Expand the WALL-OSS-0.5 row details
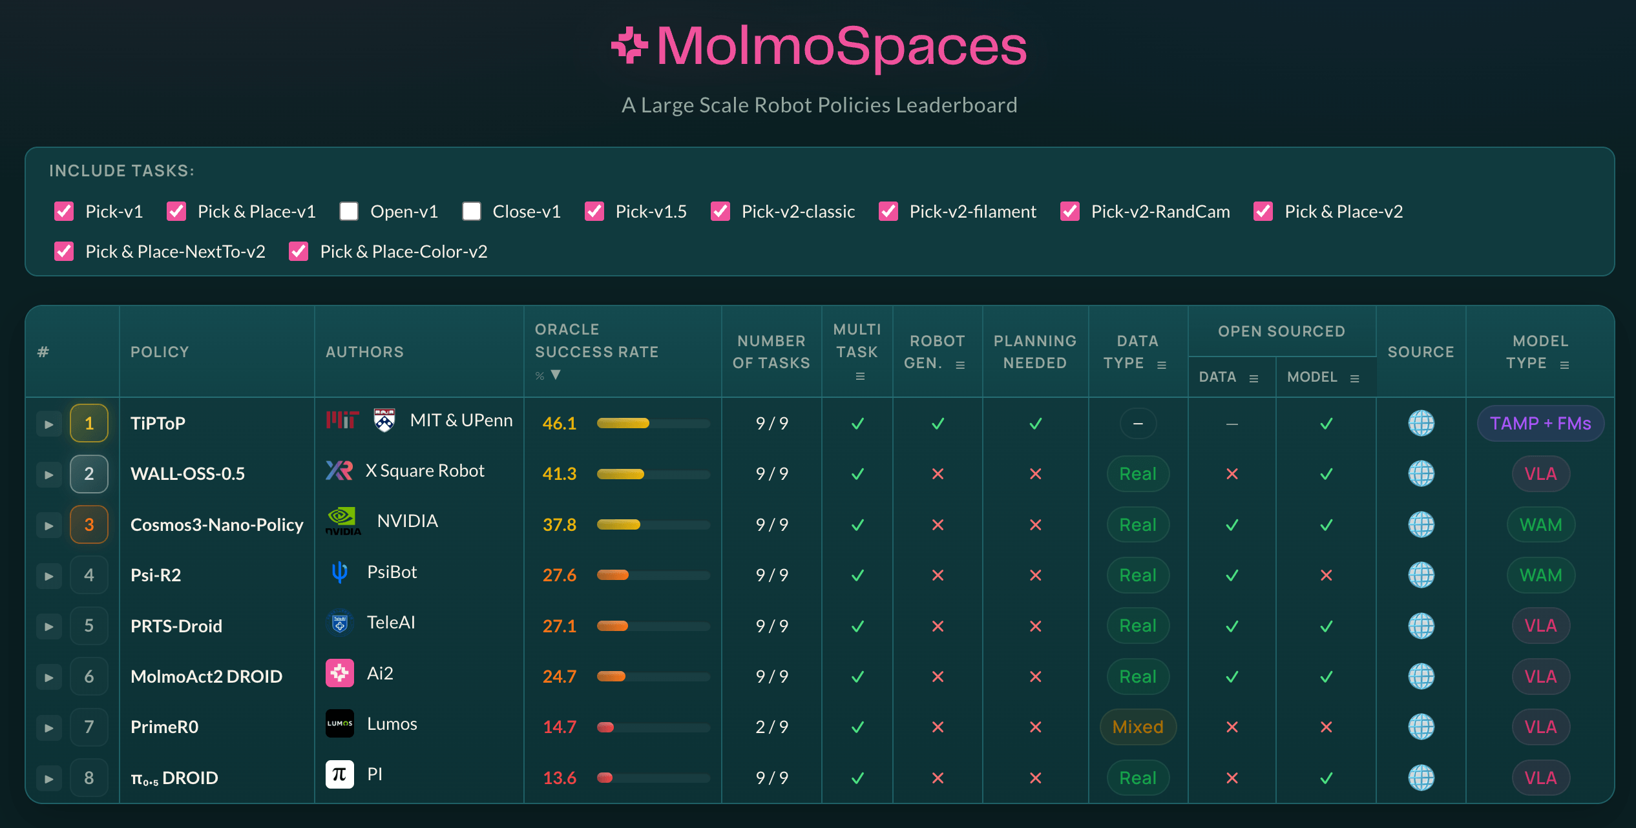The width and height of the screenshot is (1636, 828). coord(49,475)
